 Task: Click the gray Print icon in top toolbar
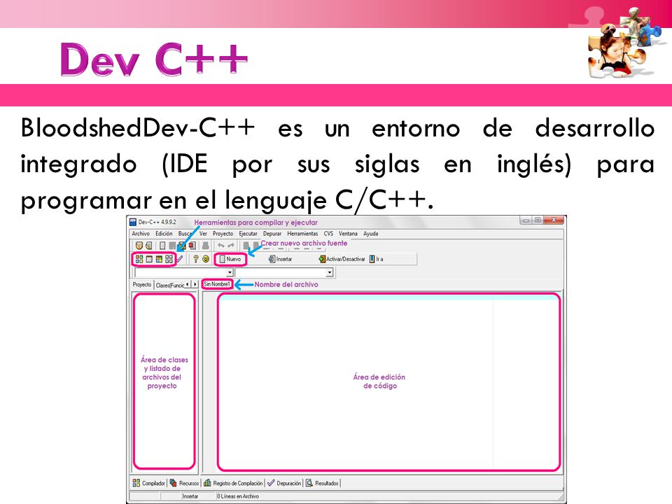tap(206, 246)
